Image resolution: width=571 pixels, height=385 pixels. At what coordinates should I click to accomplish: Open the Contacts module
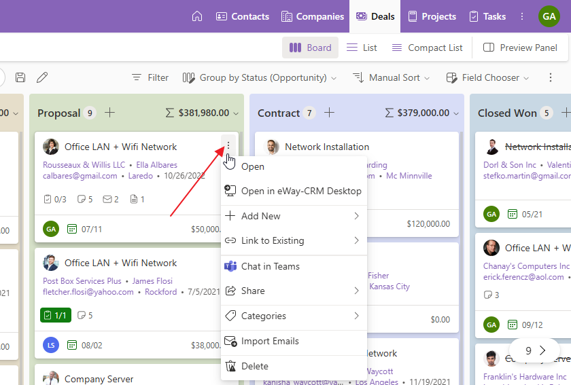click(x=243, y=16)
